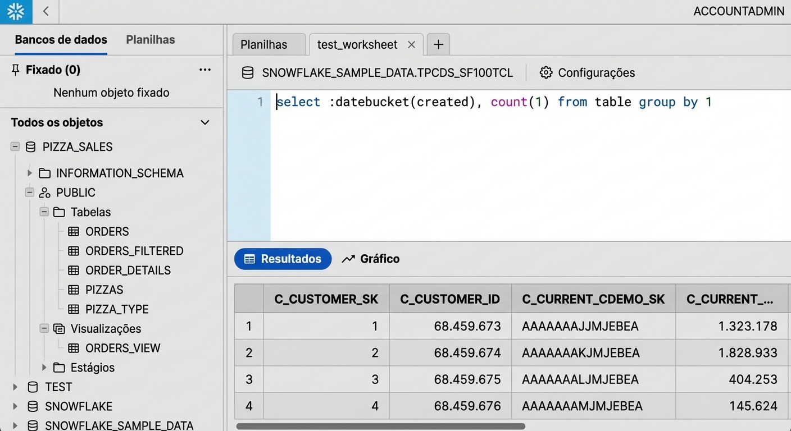Collapse the Tabelas folder
The width and height of the screenshot is (791, 431).
pyautogui.click(x=44, y=212)
